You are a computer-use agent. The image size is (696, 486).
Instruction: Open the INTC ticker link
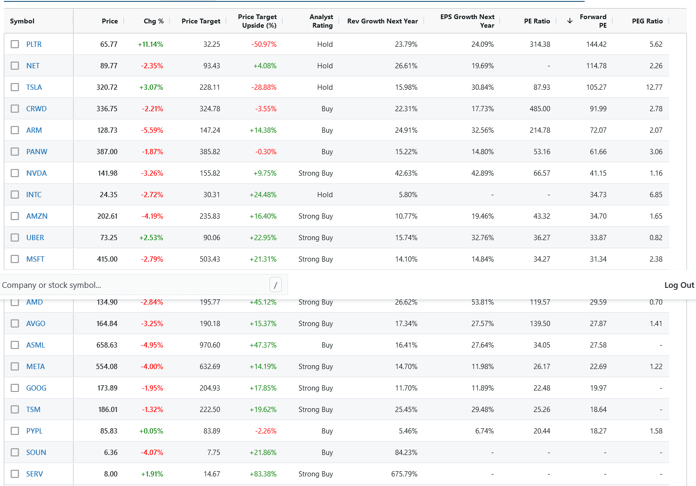coord(34,194)
